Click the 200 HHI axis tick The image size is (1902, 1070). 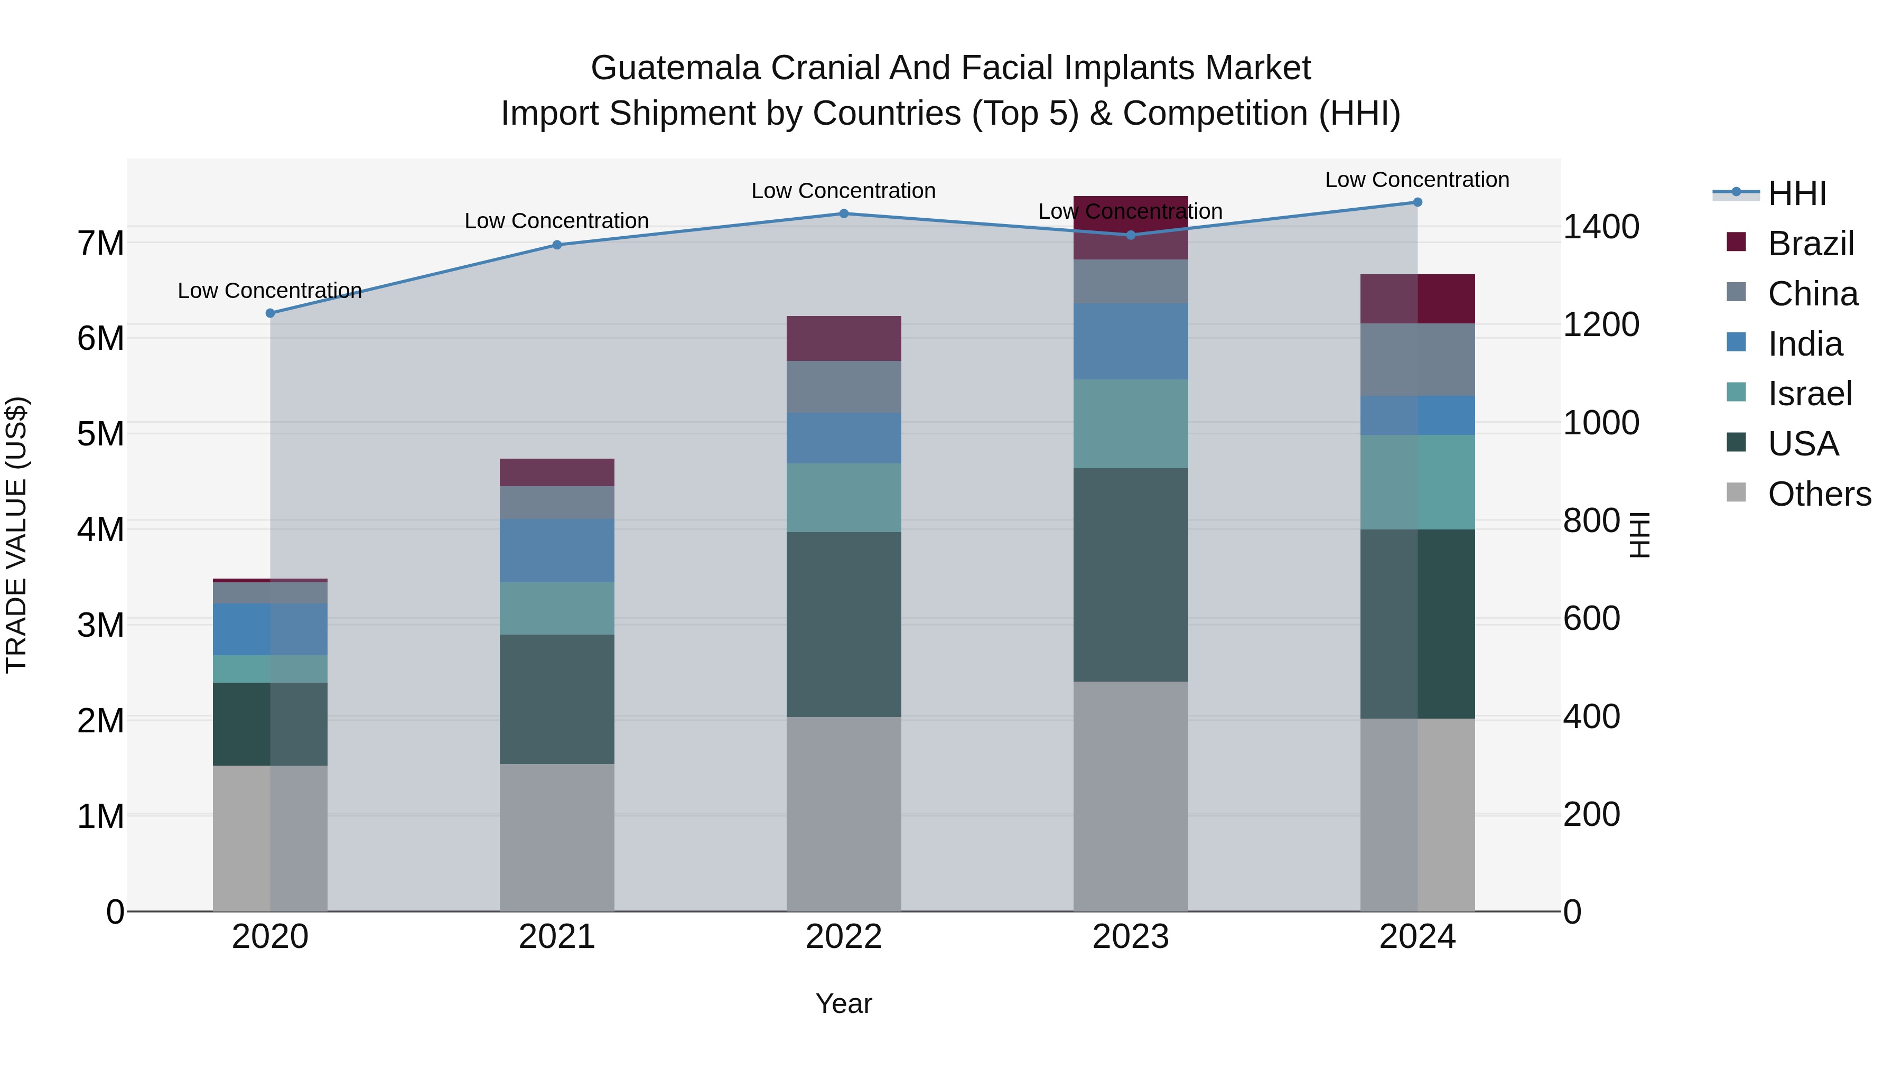pos(1592,814)
